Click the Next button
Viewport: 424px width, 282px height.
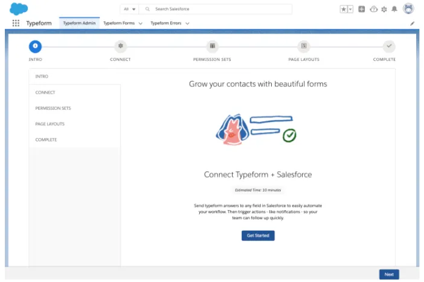[389, 274]
